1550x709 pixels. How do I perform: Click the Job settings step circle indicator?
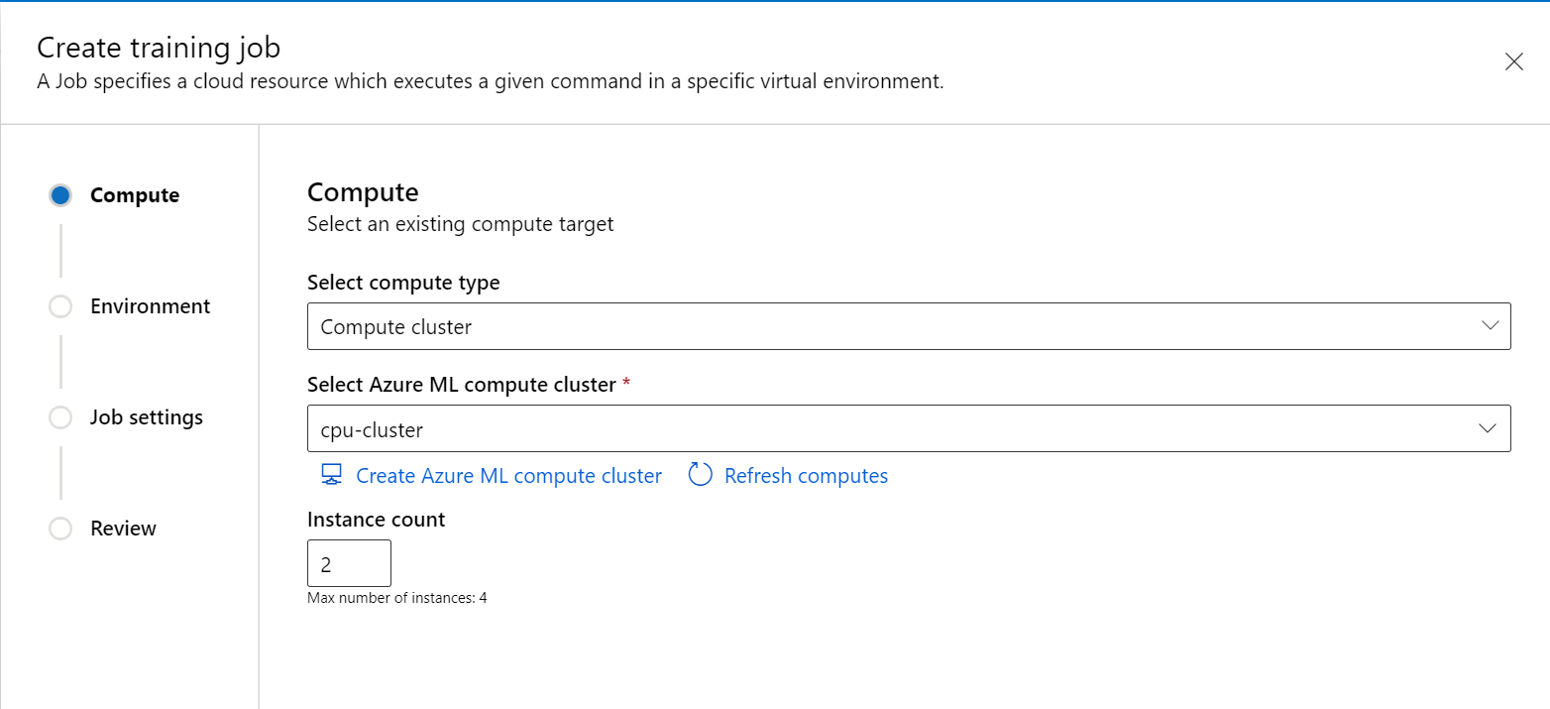(x=60, y=417)
